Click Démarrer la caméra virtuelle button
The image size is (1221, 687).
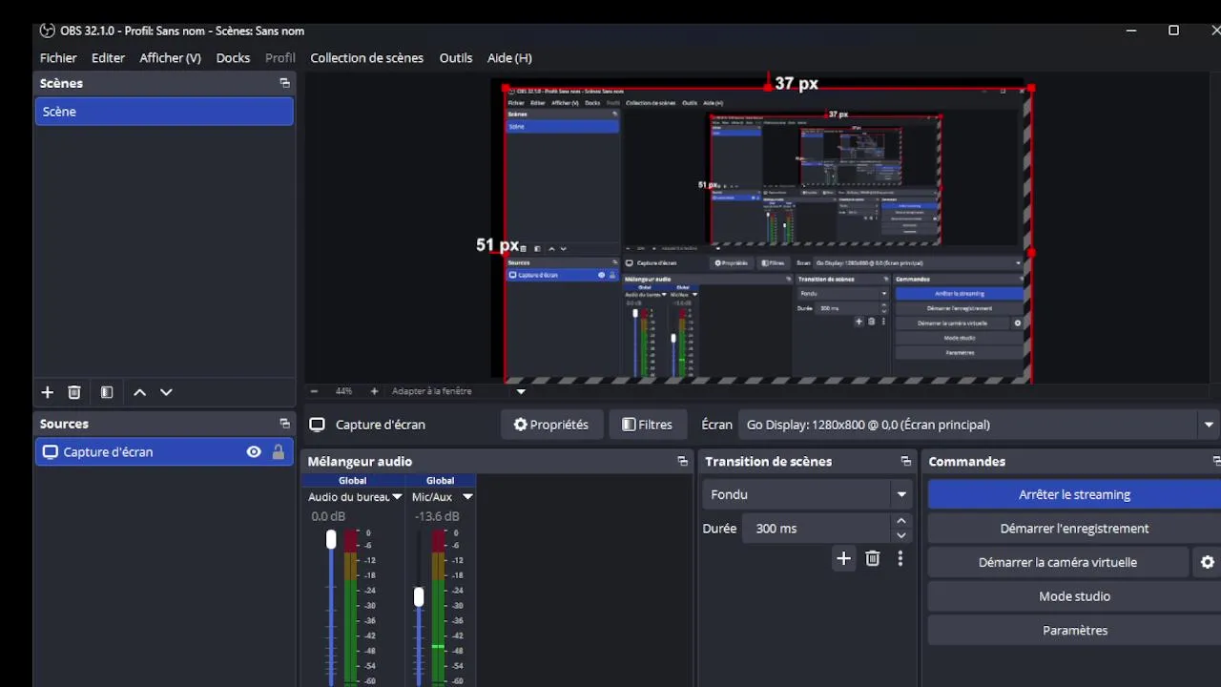[1058, 563]
